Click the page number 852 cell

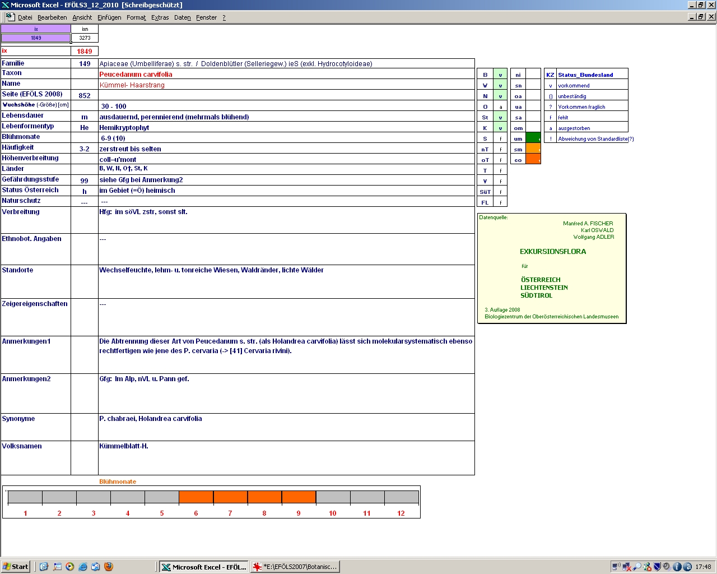tap(85, 96)
